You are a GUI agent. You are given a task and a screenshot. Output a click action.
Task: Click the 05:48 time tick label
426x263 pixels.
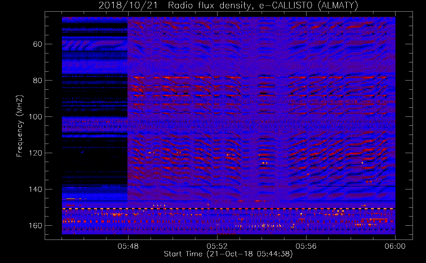tap(128, 246)
